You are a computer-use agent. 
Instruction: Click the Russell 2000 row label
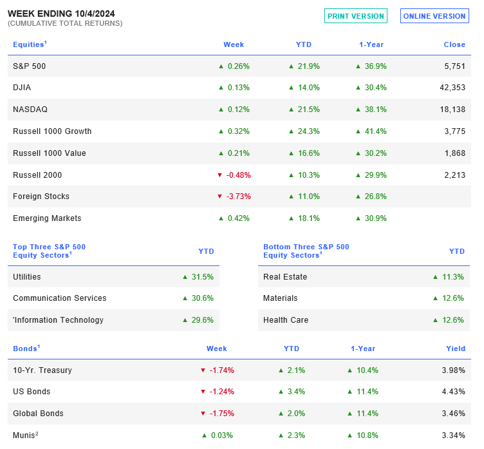[x=37, y=175]
